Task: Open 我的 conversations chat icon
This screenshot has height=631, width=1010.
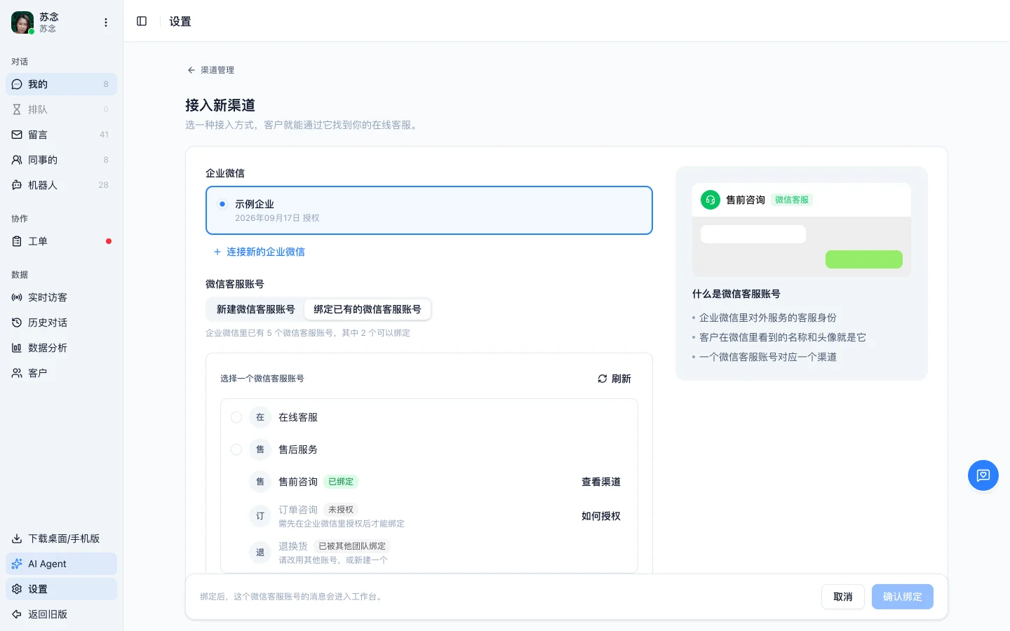Action: (x=17, y=84)
